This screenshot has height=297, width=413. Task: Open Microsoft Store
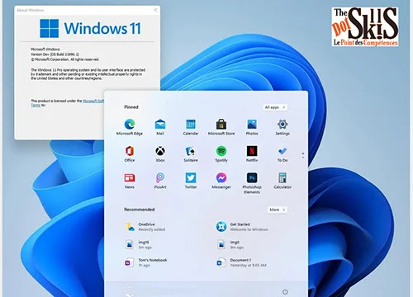221,127
